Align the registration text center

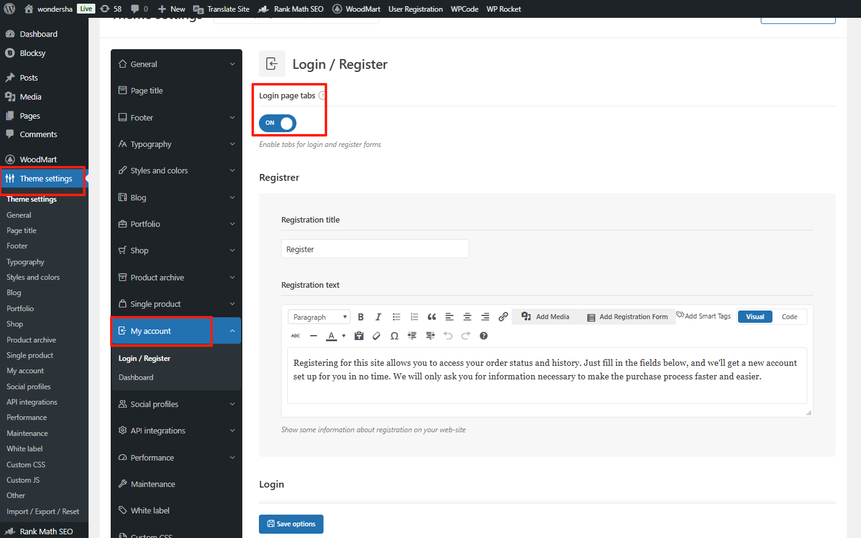point(467,316)
